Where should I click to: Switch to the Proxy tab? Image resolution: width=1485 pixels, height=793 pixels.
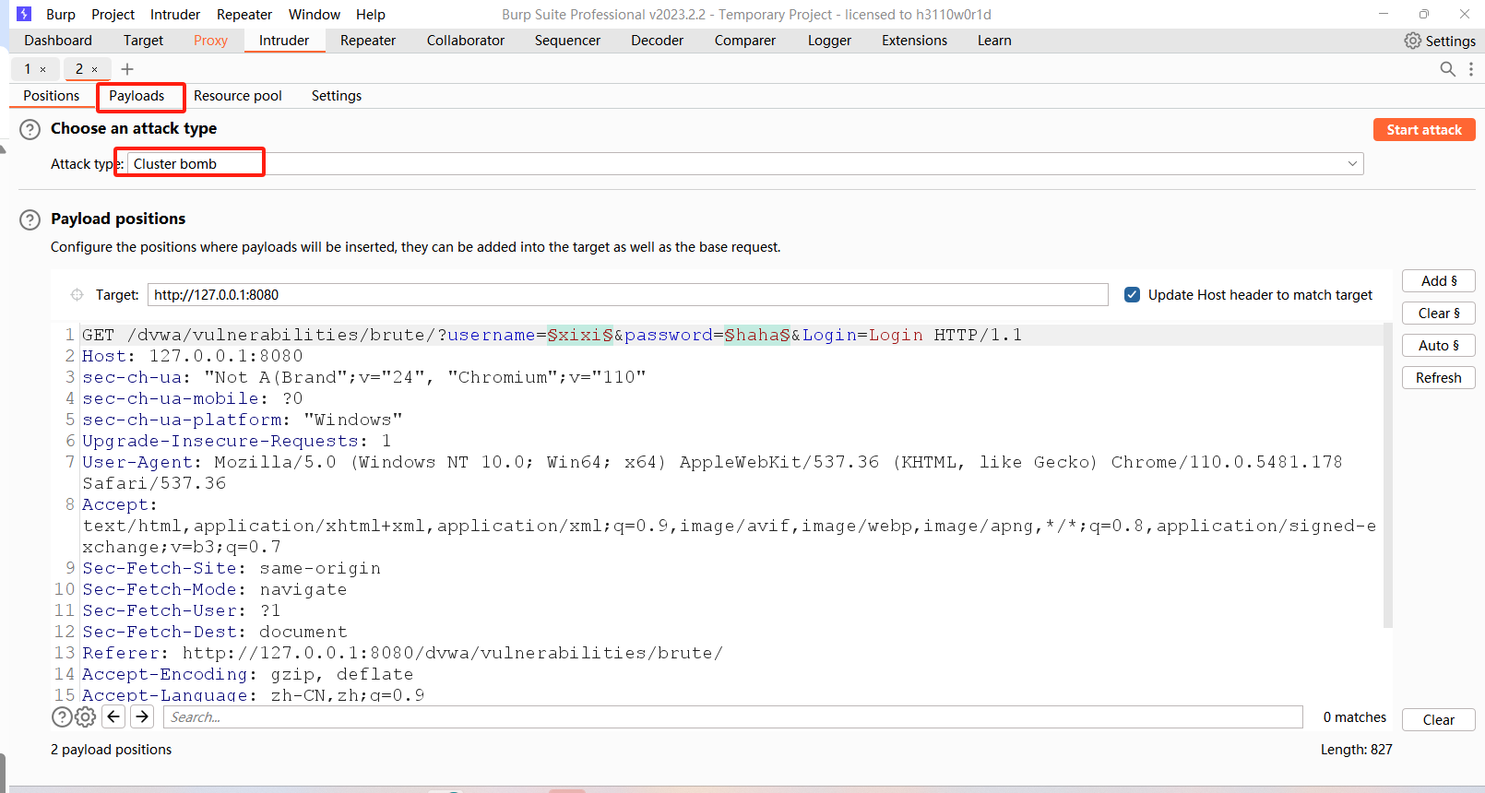point(210,41)
